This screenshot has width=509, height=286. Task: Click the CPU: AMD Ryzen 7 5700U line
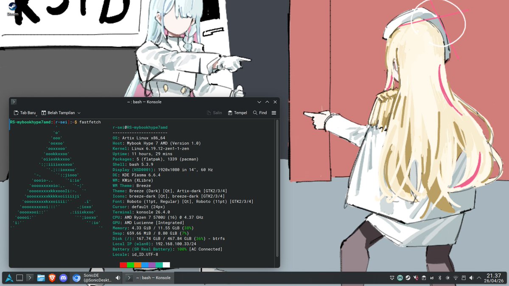coord(158,217)
